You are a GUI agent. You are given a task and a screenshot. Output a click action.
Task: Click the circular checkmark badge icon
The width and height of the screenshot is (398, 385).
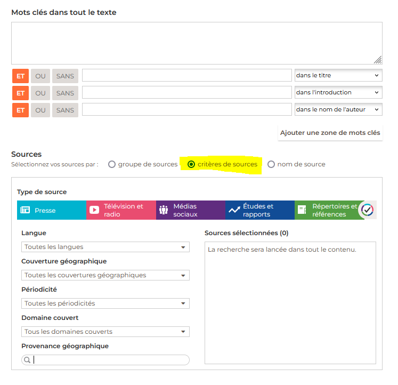click(x=367, y=210)
